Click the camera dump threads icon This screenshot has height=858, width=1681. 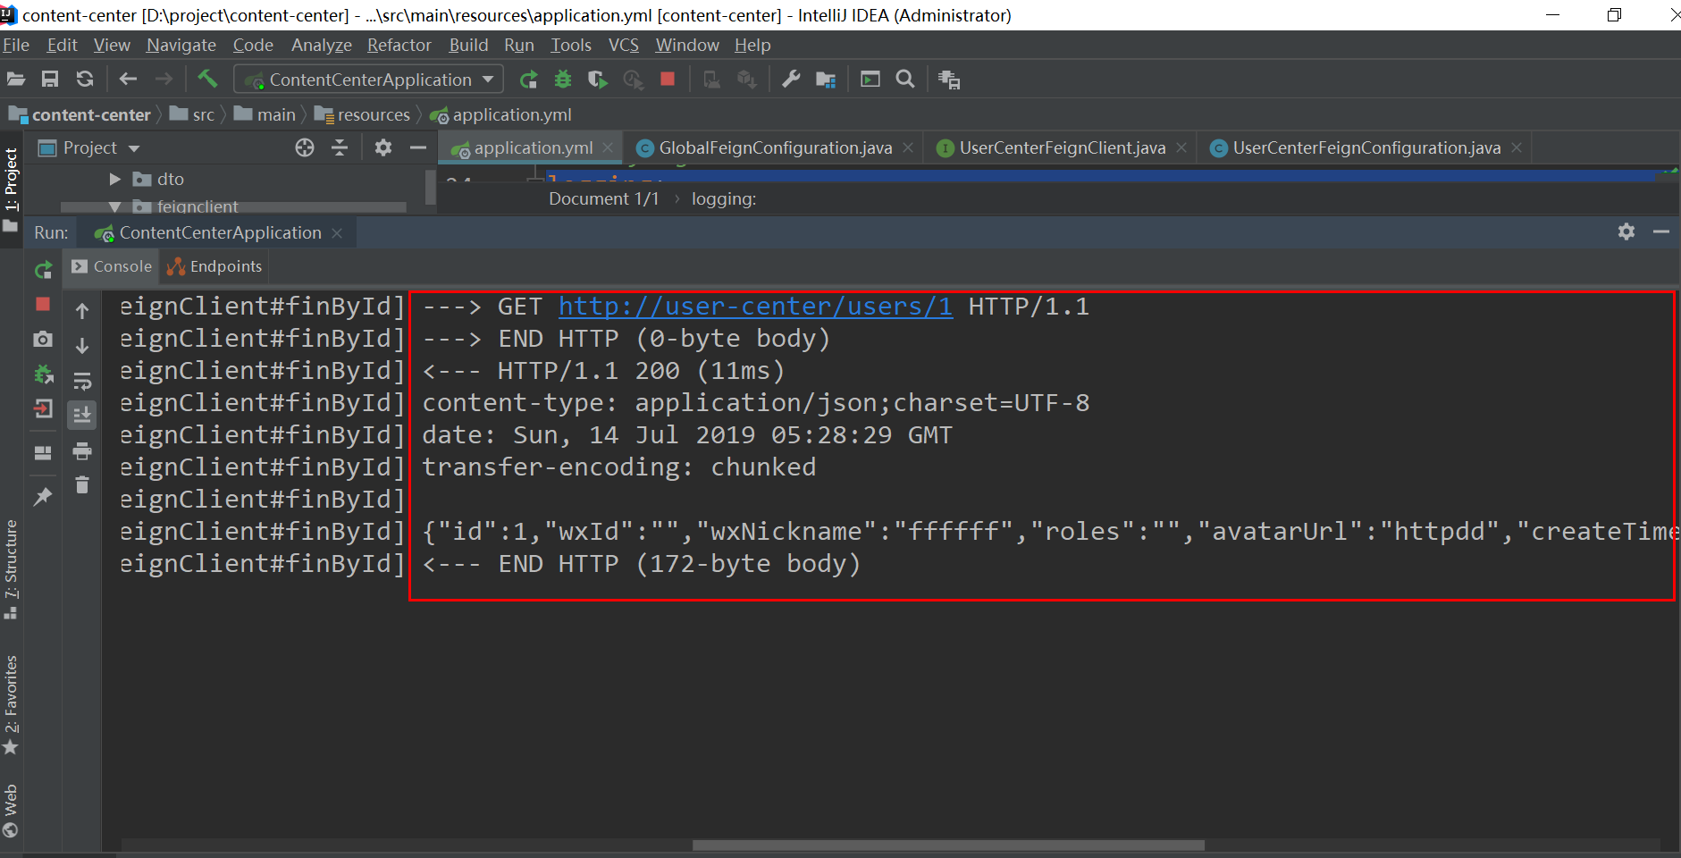click(x=43, y=340)
